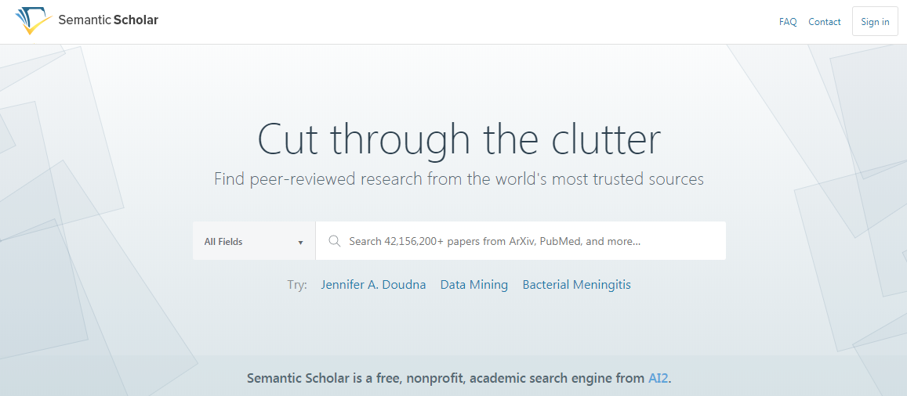Click the 'free, nonprofit, academic search engine' sentence

coord(459,379)
